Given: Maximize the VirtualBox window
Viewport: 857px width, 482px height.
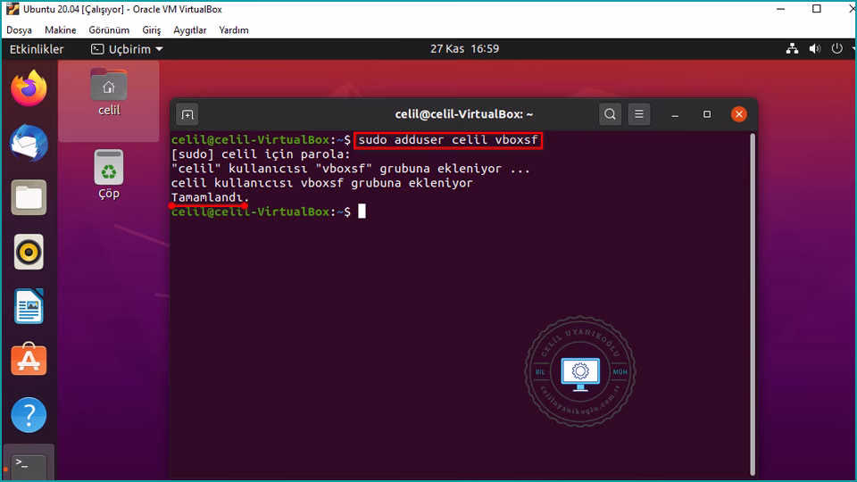Looking at the screenshot, I should point(817,9).
